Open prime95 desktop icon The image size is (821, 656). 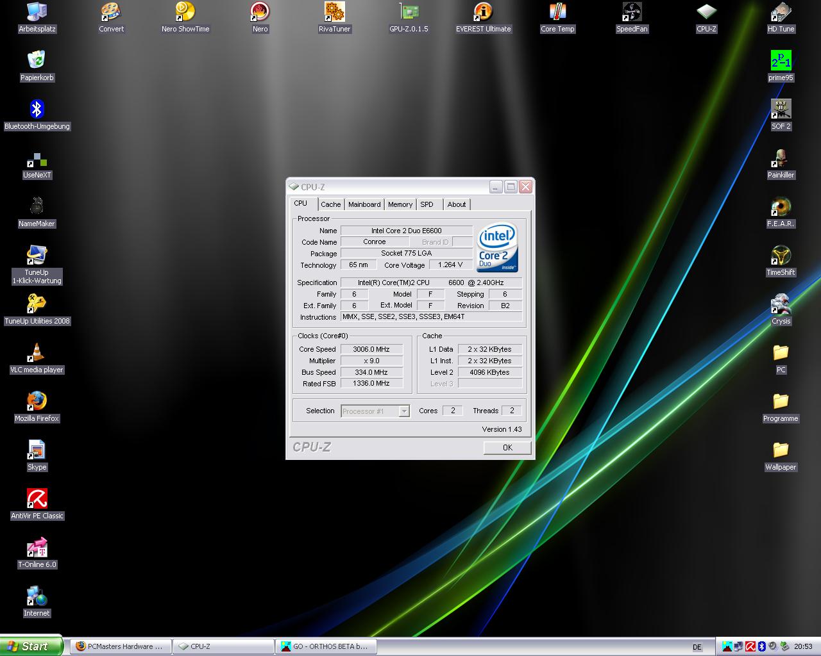pos(781,66)
